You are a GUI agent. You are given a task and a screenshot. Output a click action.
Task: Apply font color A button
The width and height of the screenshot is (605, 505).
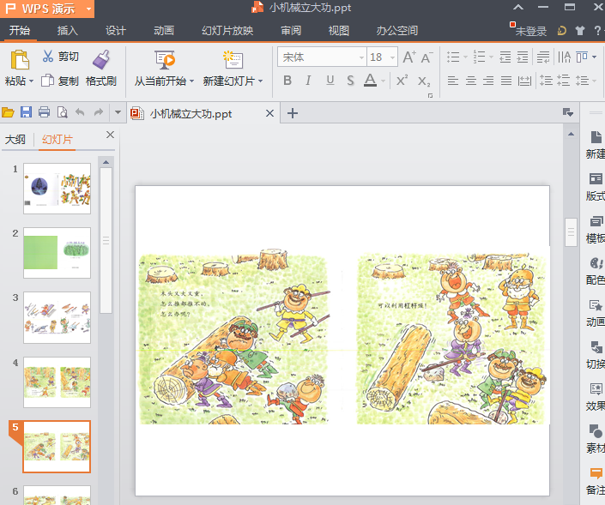click(x=371, y=81)
